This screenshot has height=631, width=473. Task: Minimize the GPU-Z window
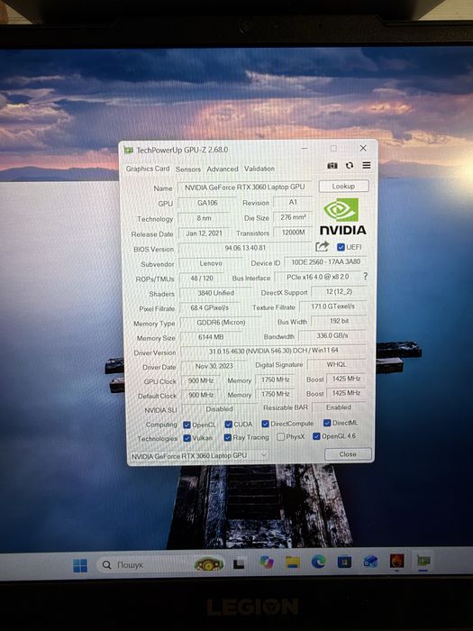(x=305, y=149)
